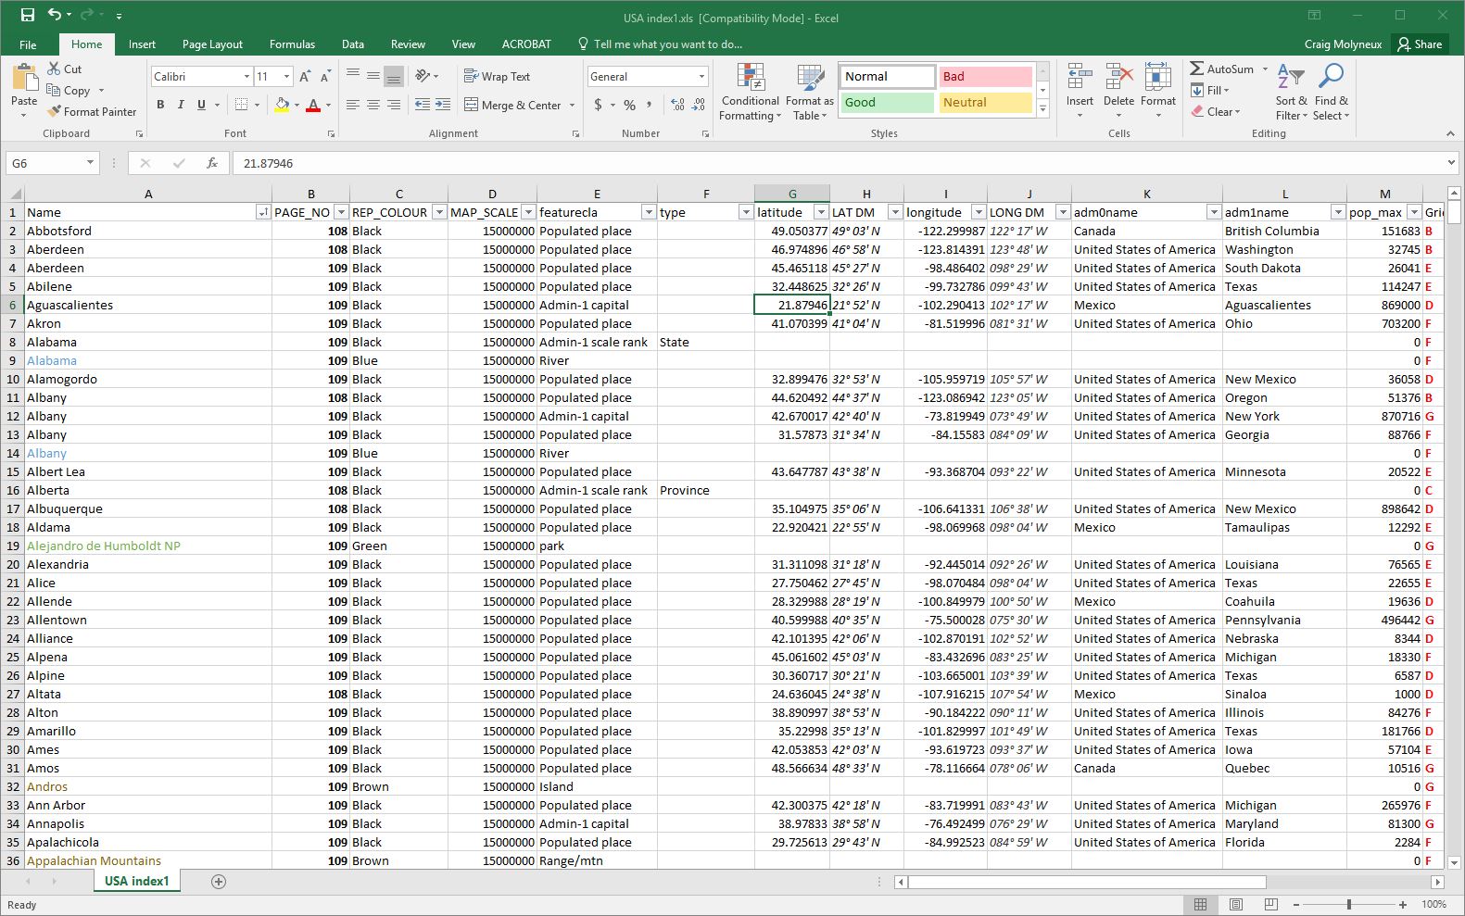Apply the Bad cell style swatch
The width and height of the screenshot is (1465, 916).
[x=985, y=77]
